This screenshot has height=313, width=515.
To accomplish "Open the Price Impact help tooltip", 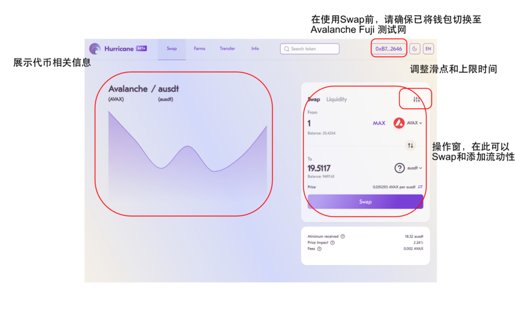I will pos(332,242).
